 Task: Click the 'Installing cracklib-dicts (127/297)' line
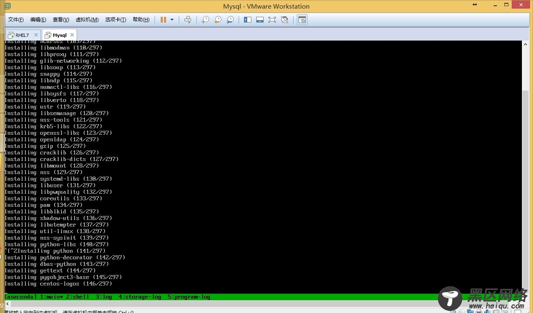61,159
